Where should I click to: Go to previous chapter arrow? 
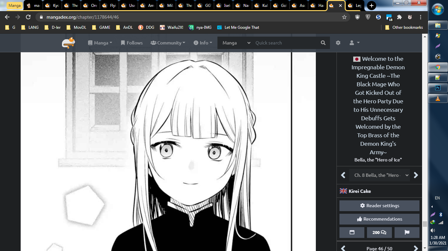tap(343, 175)
